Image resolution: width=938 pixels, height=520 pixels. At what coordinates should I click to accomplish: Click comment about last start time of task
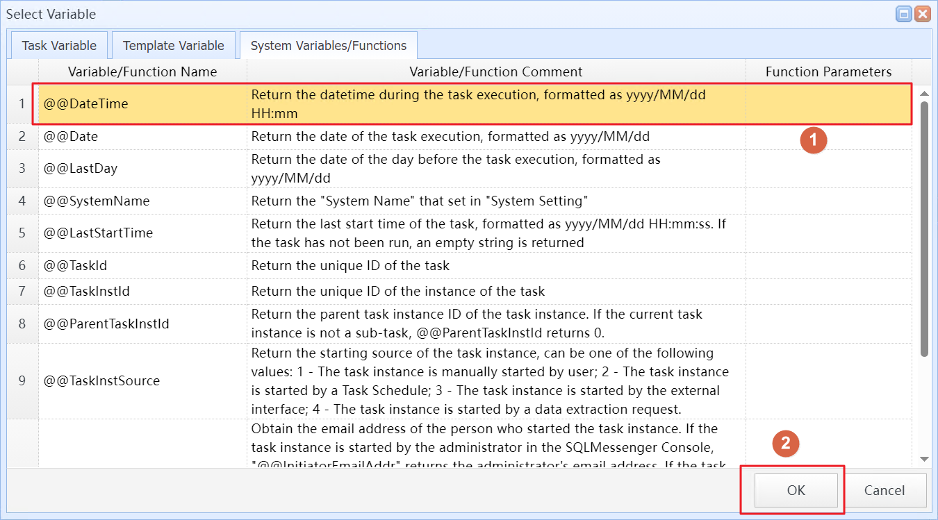pyautogui.click(x=488, y=233)
